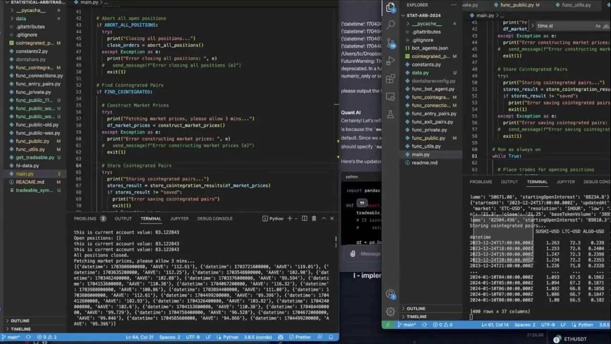Open Run and Debug view in right window
The width and height of the screenshot is (611, 344).
(x=391, y=61)
